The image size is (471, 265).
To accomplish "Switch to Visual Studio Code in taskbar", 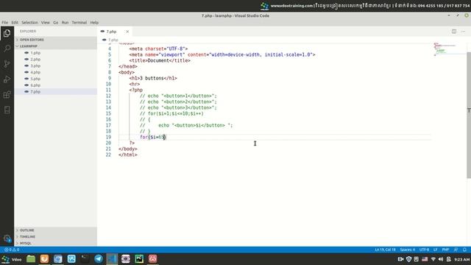I will point(112,258).
